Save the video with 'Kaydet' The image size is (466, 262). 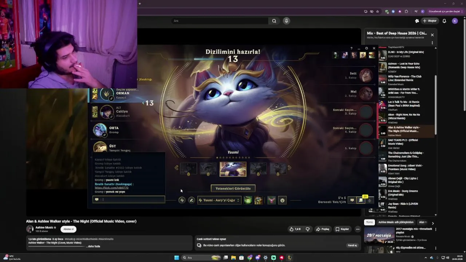tap(342, 229)
